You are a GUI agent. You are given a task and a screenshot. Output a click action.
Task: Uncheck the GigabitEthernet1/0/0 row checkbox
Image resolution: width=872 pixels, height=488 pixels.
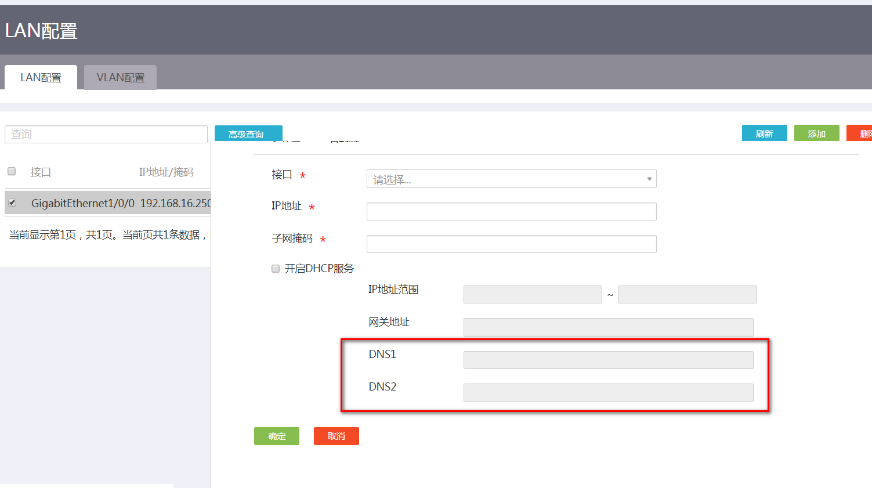click(x=12, y=203)
